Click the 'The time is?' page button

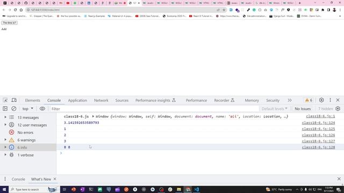(x=10, y=23)
